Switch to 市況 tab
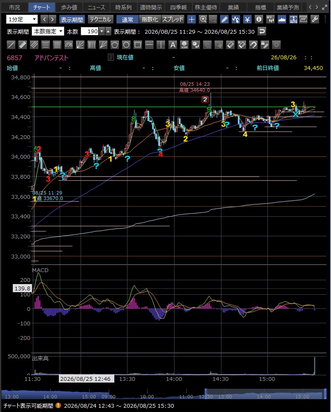Image resolution: width=331 pixels, height=412 pixels. pyautogui.click(x=15, y=7)
